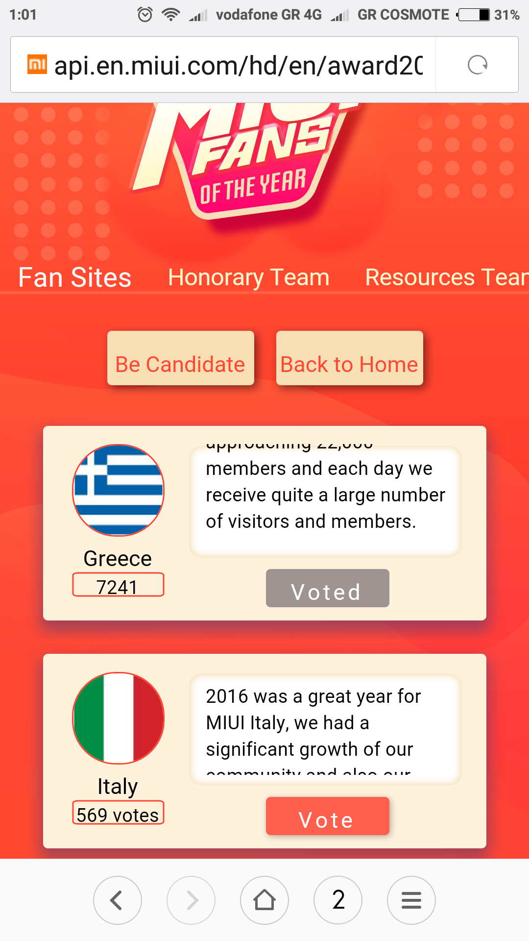This screenshot has height=941, width=529.
Task: Tap the MIUI Fans of the Year logo
Action: (250, 162)
